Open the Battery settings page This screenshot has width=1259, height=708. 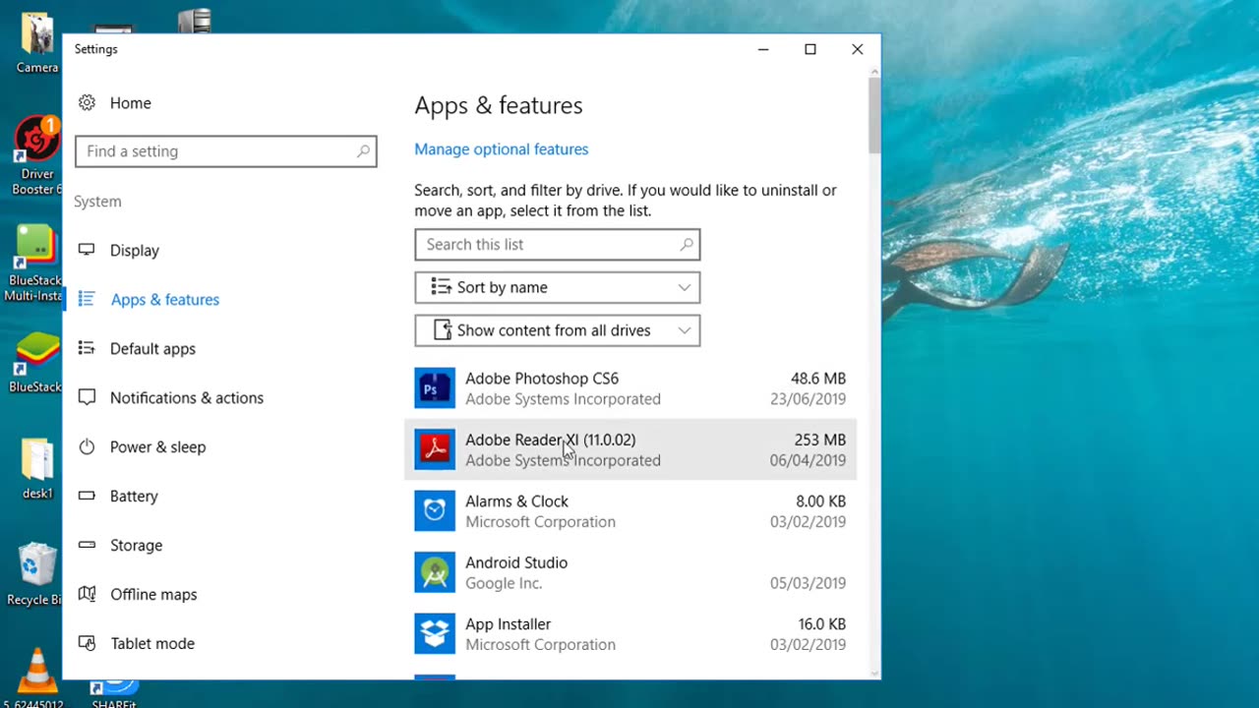point(134,497)
